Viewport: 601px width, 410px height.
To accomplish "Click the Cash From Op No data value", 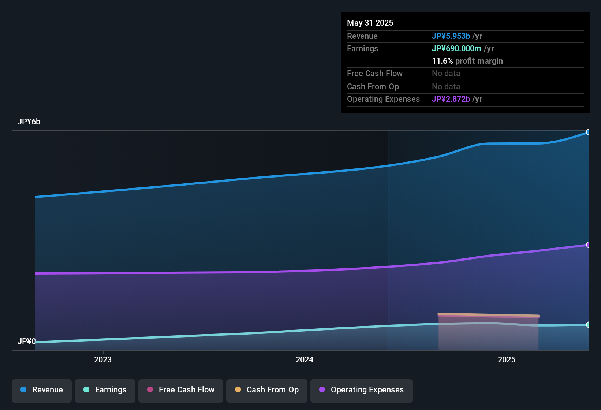I will [x=446, y=86].
